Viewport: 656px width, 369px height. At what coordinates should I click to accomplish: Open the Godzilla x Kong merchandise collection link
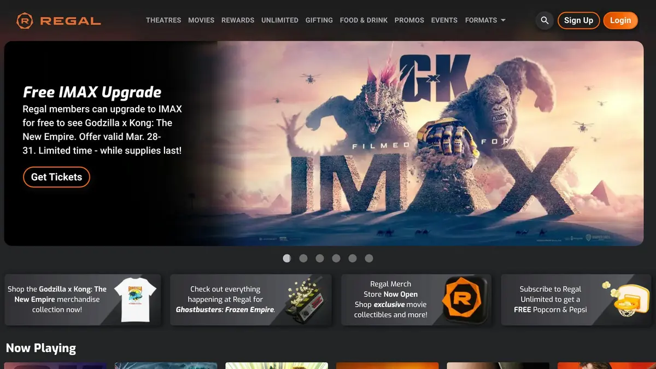click(x=83, y=300)
